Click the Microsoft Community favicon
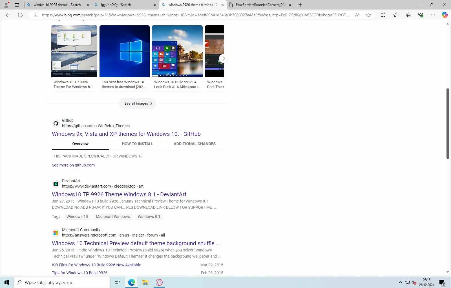 [56, 233]
